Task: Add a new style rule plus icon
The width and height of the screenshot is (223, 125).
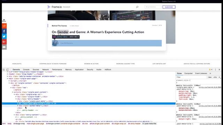Action: (219, 77)
